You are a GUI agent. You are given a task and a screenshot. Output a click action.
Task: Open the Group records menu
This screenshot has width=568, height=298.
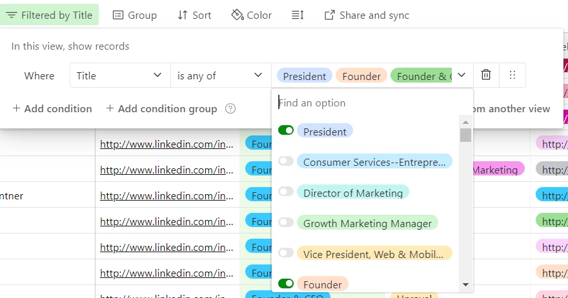point(135,15)
